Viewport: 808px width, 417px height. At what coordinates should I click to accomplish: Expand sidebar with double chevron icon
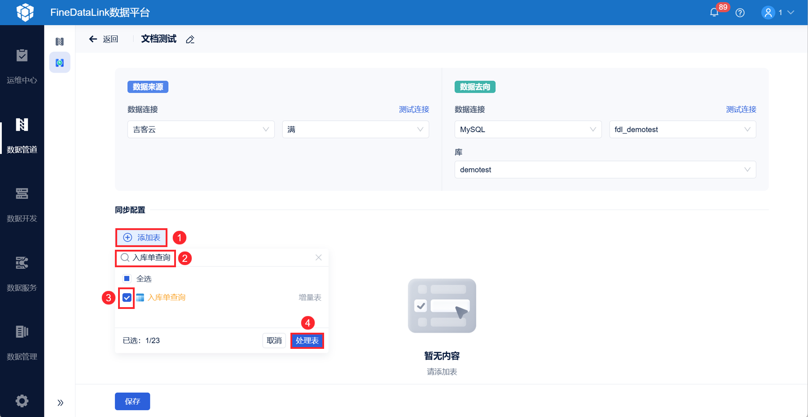[60, 403]
